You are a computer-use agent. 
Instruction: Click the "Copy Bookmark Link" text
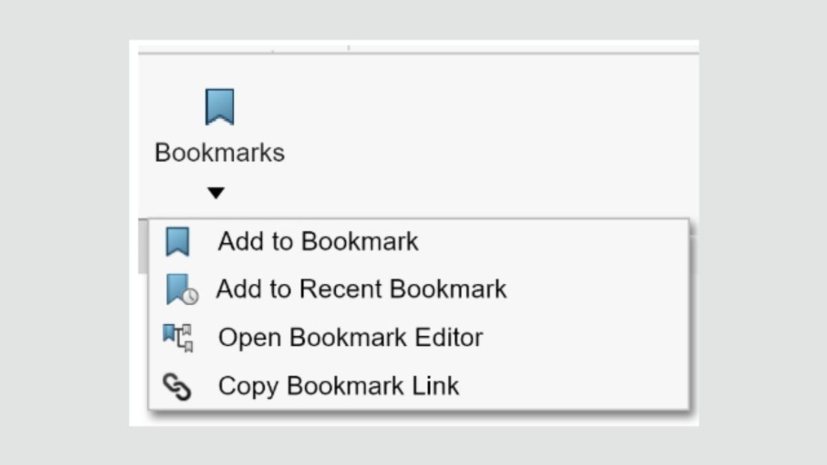pyautogui.click(x=338, y=386)
